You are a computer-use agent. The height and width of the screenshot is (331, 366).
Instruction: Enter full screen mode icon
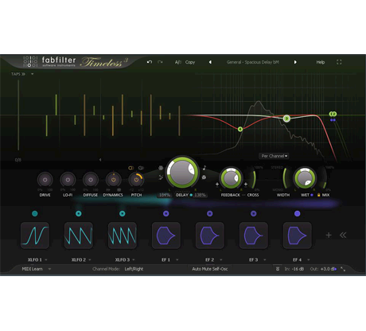pyautogui.click(x=339, y=62)
